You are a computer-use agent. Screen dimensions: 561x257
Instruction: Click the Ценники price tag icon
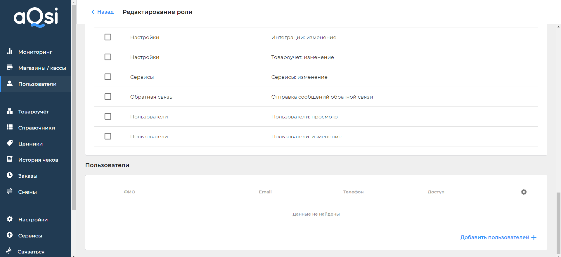coord(10,143)
